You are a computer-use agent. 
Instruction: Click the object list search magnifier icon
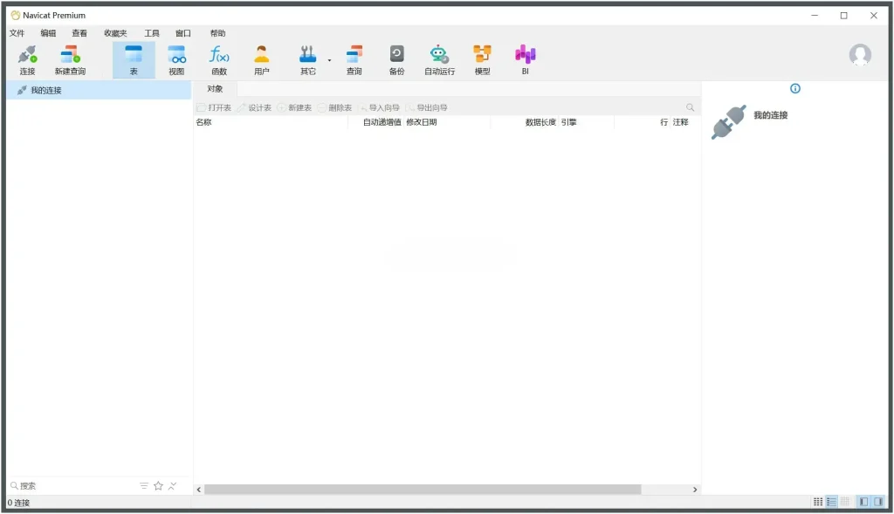coord(690,107)
